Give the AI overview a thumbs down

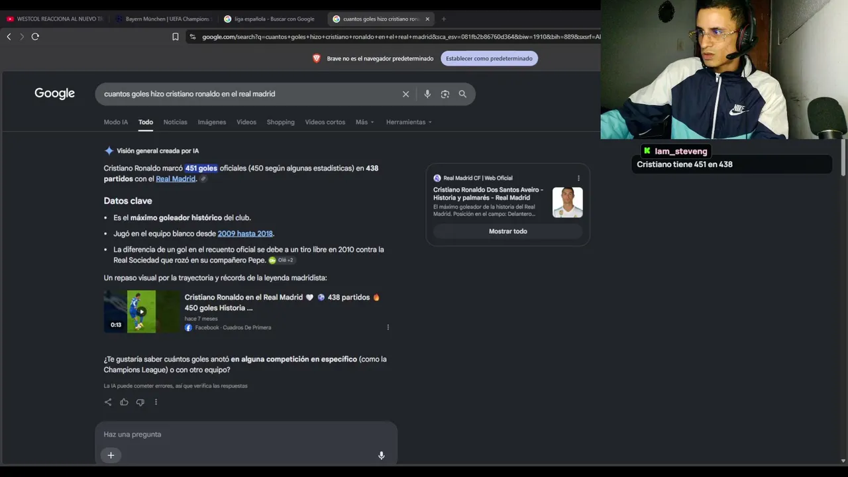(x=140, y=402)
